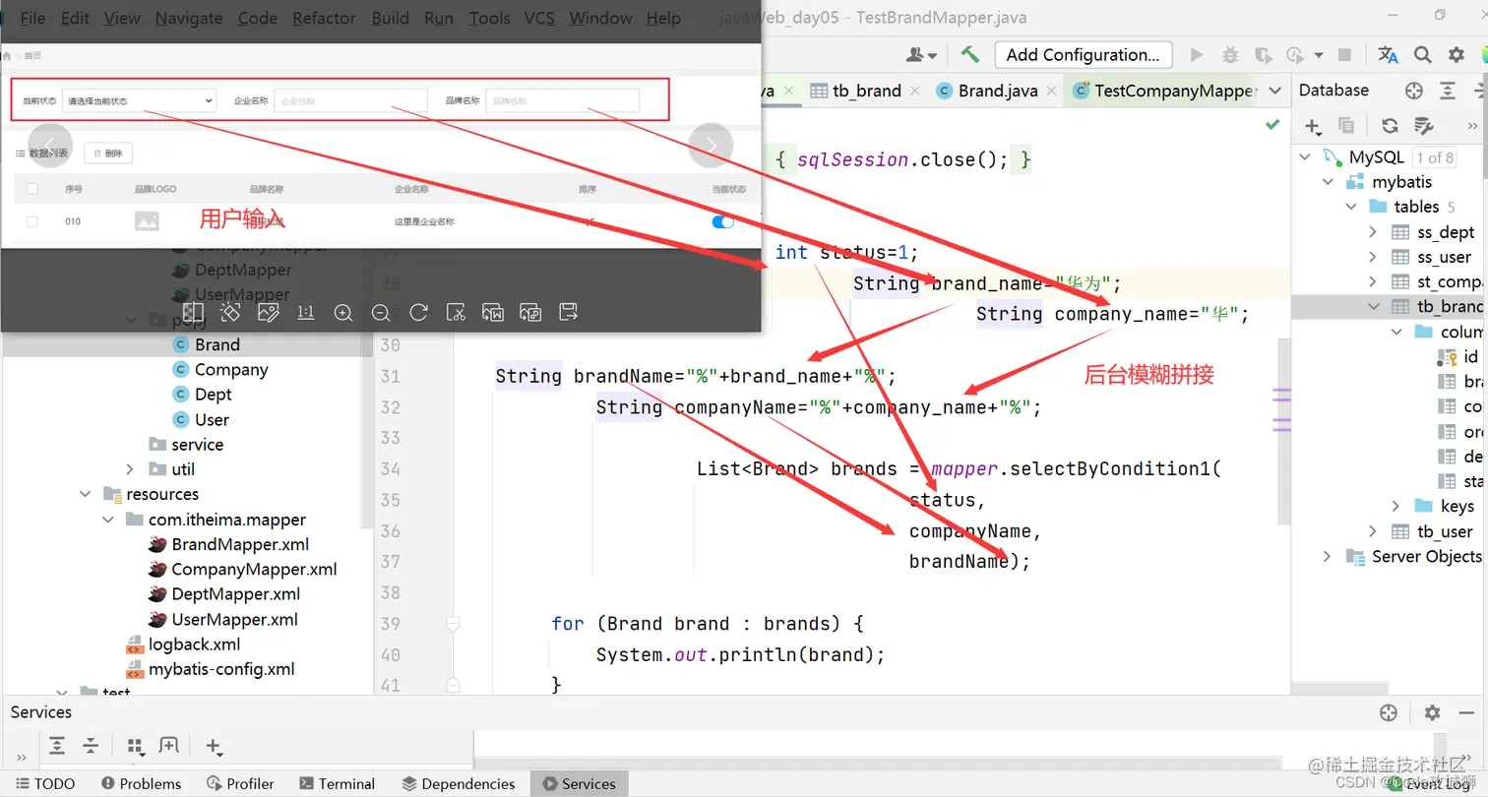Image resolution: width=1488 pixels, height=797 pixels.
Task: Click the Debug bug icon
Action: [x=1230, y=55]
